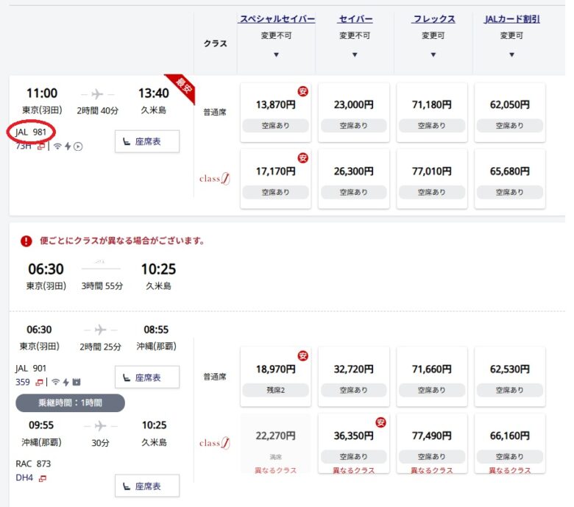Image resolution: width=574 pixels, height=507 pixels.
Task: Open the セイバー fare link
Action: pyautogui.click(x=355, y=19)
